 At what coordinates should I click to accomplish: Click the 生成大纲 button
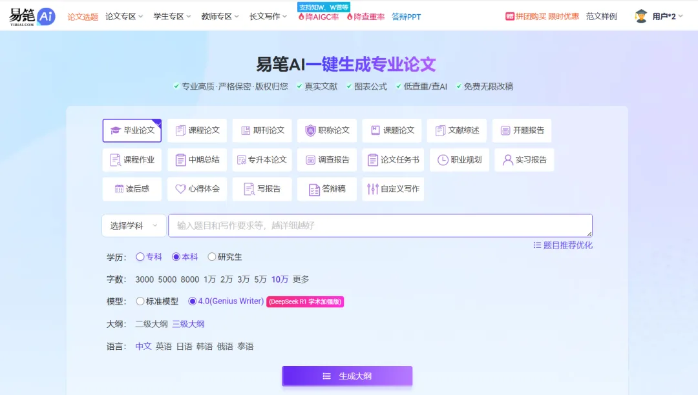(347, 376)
